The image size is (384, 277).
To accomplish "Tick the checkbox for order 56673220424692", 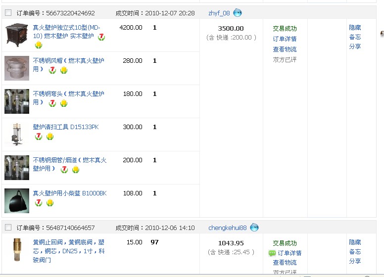I will click(x=8, y=13).
